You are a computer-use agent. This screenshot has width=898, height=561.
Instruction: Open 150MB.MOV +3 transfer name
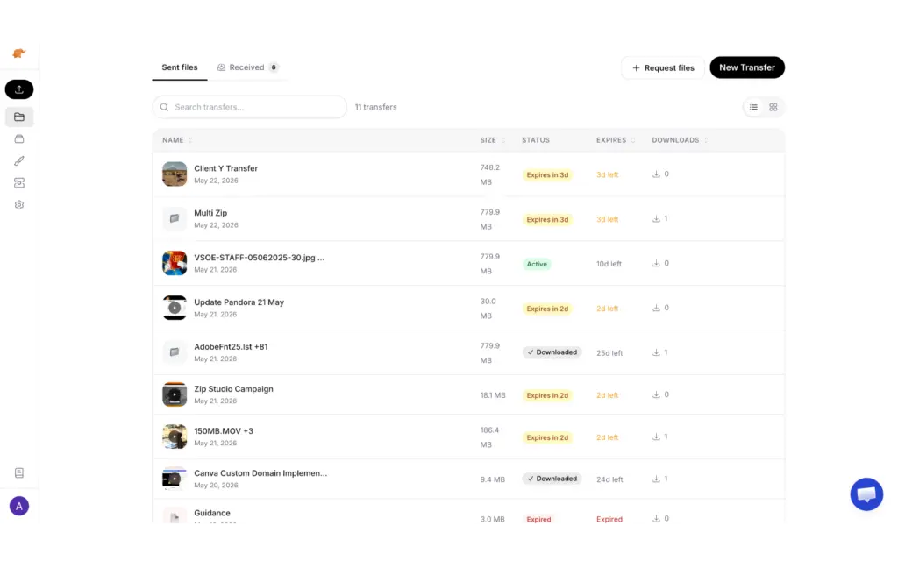(224, 431)
